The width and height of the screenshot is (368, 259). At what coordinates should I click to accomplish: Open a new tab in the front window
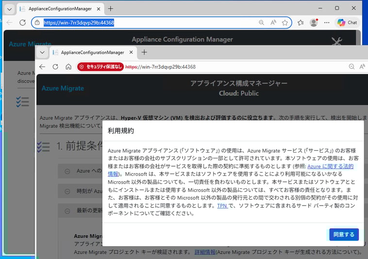pos(144,52)
